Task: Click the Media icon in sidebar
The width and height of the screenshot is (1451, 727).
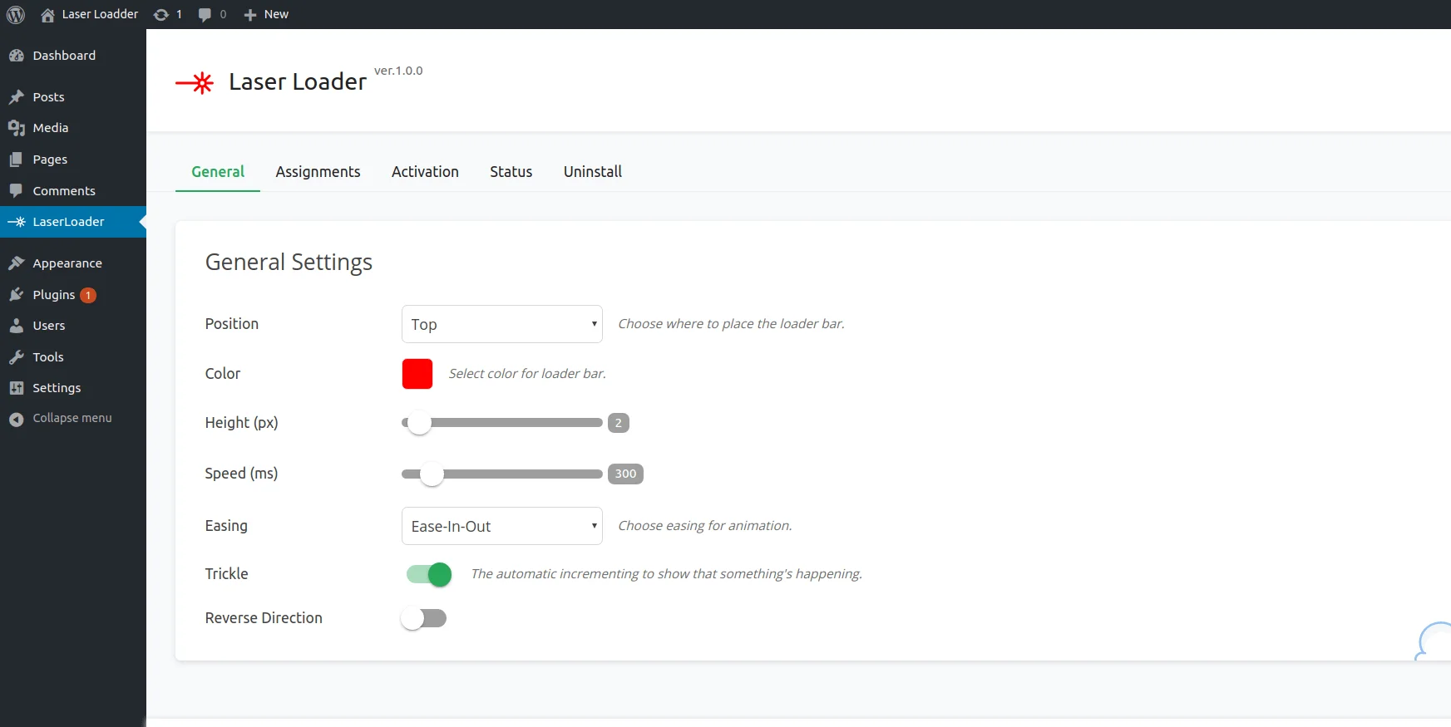Action: [x=16, y=128]
